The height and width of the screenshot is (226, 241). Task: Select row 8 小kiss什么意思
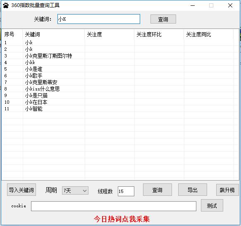coord(43,89)
